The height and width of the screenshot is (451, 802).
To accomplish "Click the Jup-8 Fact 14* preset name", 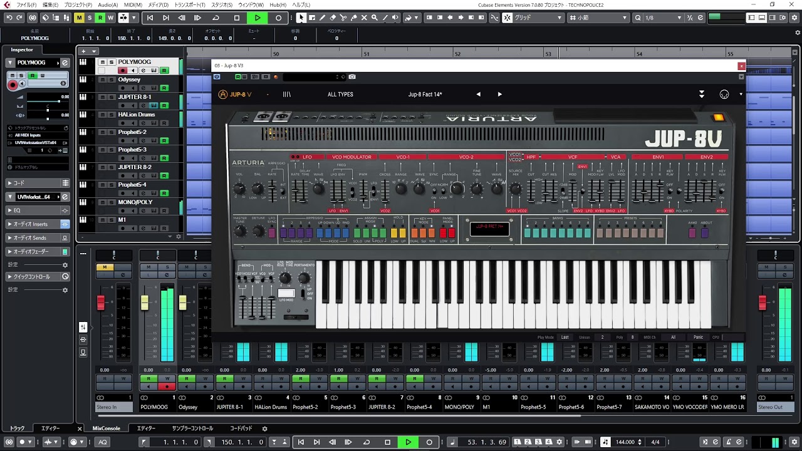I will coord(425,95).
